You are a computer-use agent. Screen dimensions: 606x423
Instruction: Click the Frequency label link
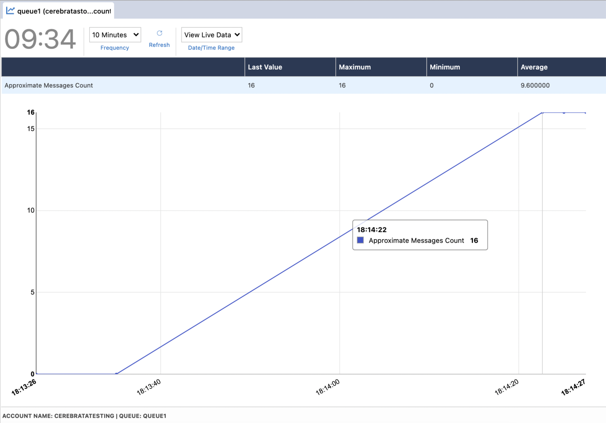114,48
